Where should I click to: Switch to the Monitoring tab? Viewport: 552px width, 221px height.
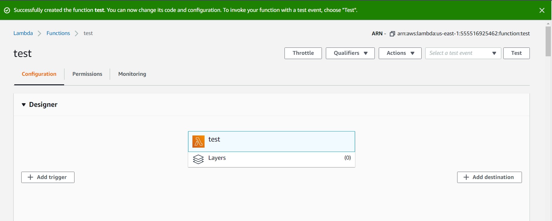coord(132,74)
